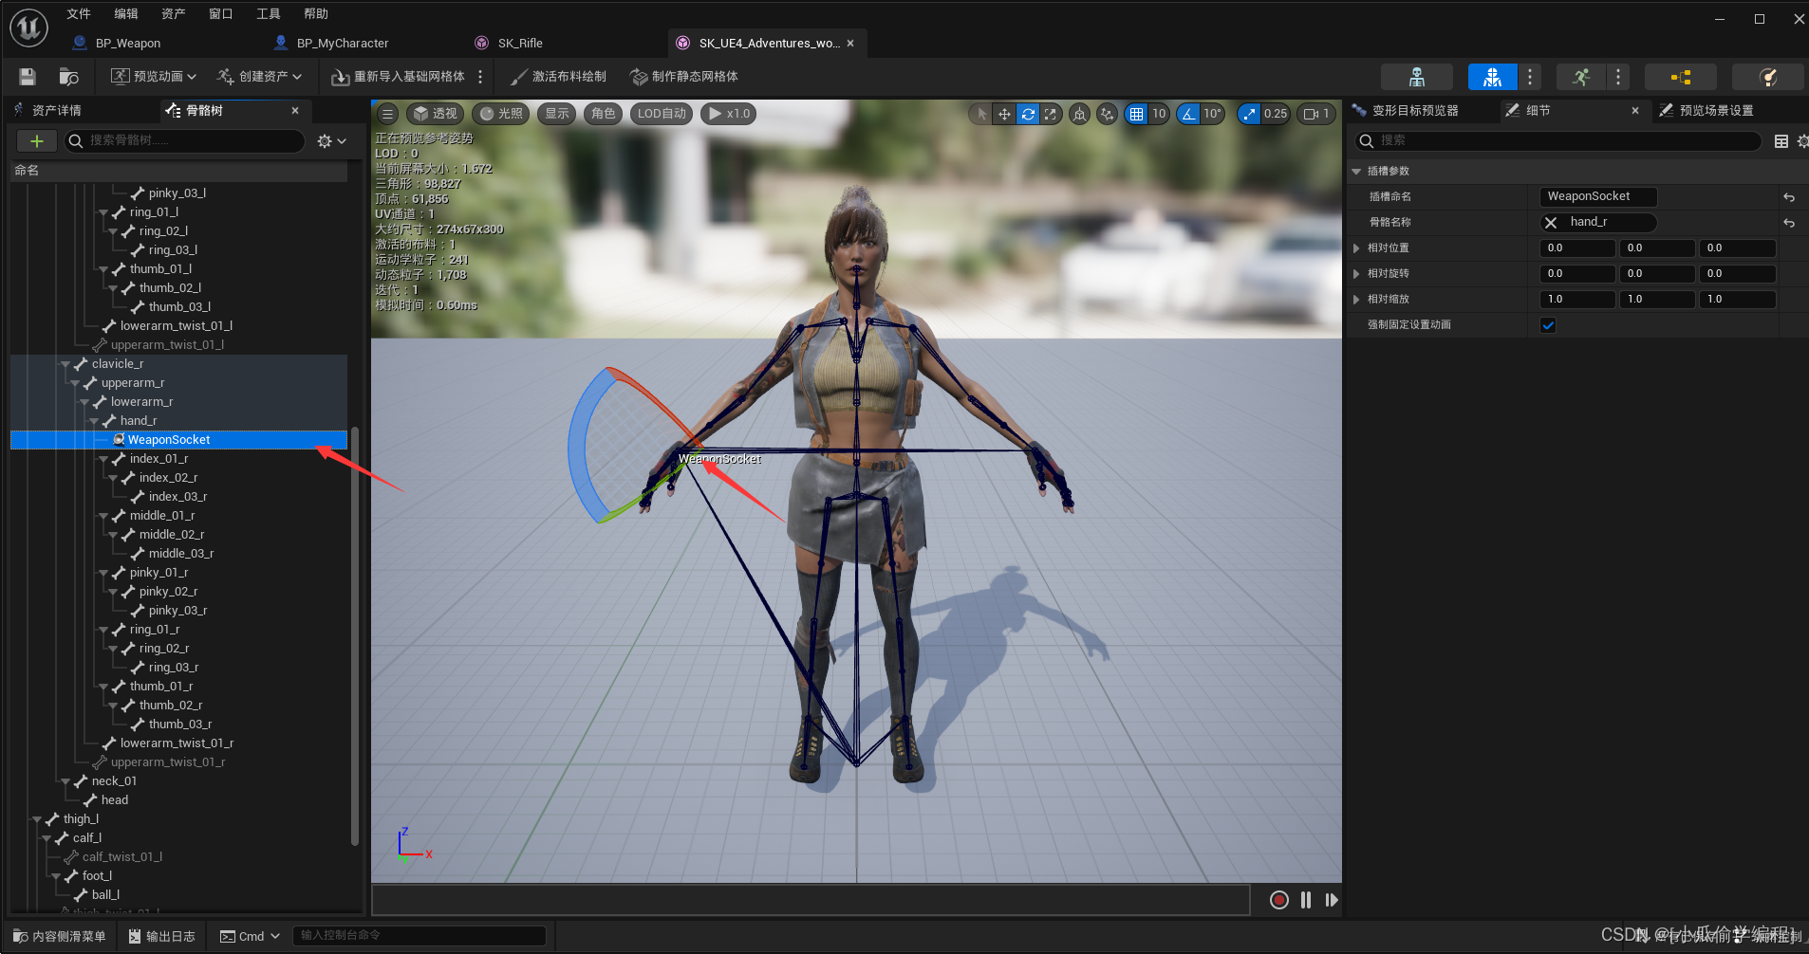Open the x1.0 playback speed menu
Viewport: 1809px width, 954px height.
[x=729, y=114]
